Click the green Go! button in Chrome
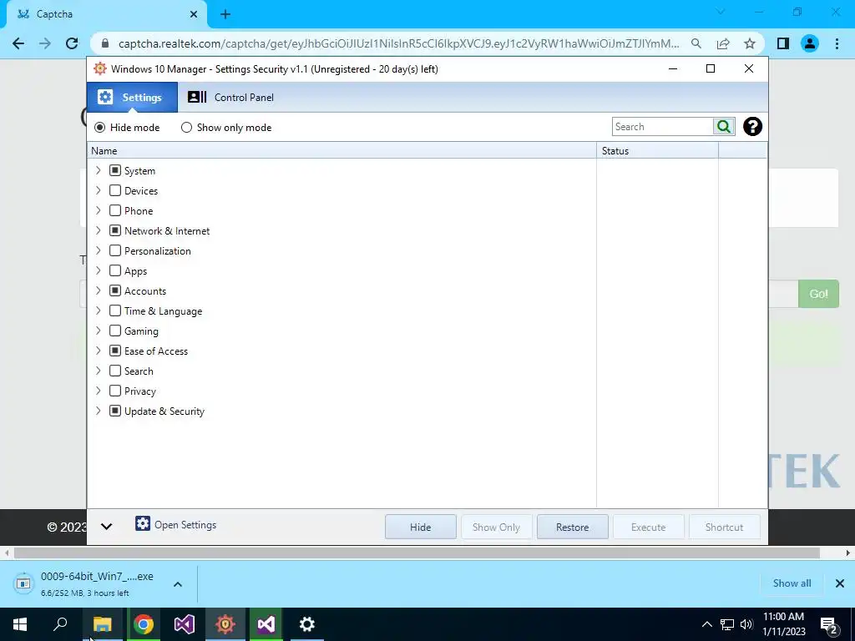Screen dimensions: 855x641 (818, 294)
